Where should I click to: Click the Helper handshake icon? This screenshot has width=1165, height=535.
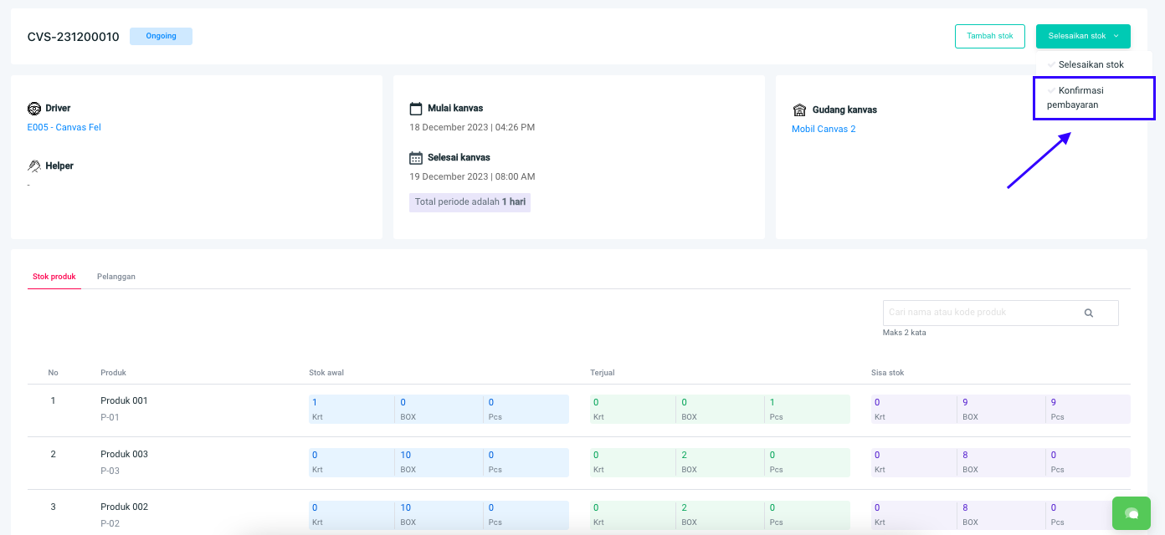click(x=34, y=166)
